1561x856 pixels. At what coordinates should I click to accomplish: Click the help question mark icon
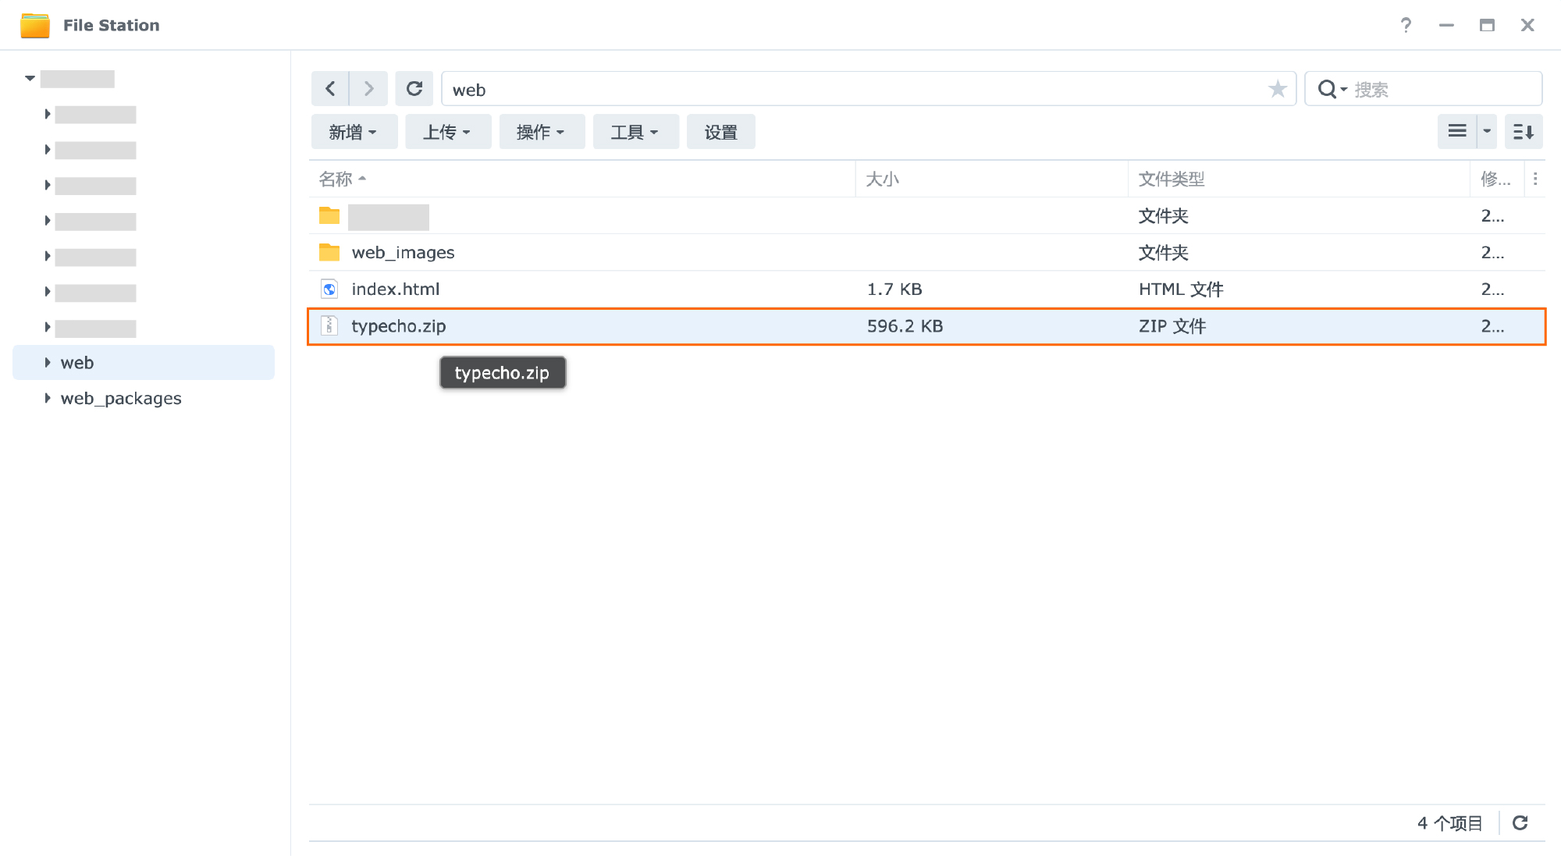click(1406, 25)
